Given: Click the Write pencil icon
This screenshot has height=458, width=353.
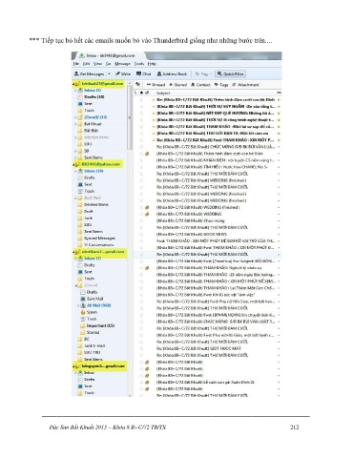Looking at the screenshot, I should coord(117,73).
